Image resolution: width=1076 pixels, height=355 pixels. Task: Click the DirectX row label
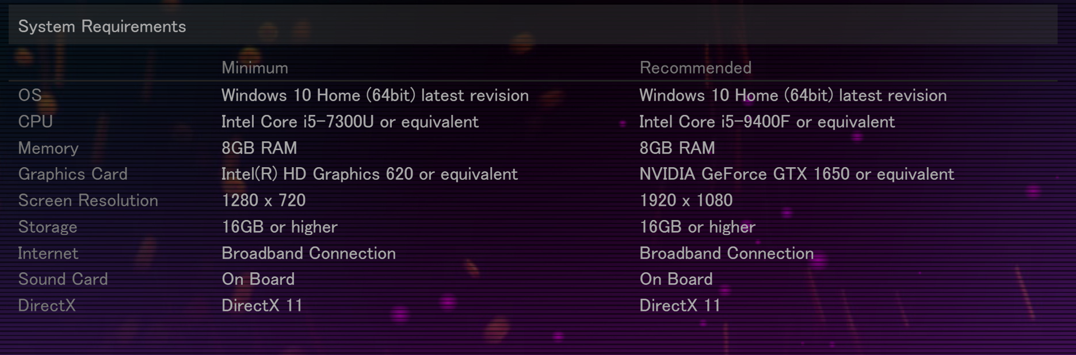point(47,305)
